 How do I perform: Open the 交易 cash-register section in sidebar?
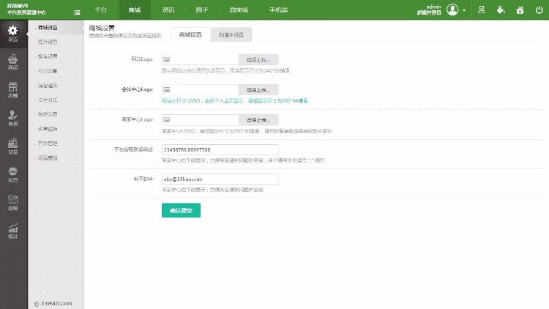[x=13, y=146]
